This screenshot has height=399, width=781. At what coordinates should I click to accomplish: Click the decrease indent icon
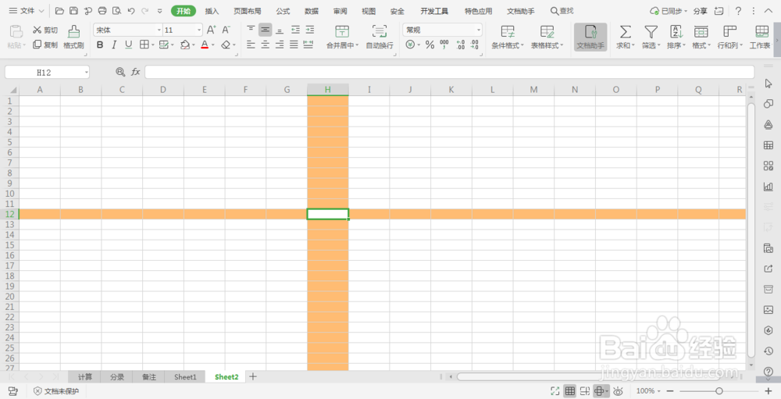click(295, 30)
